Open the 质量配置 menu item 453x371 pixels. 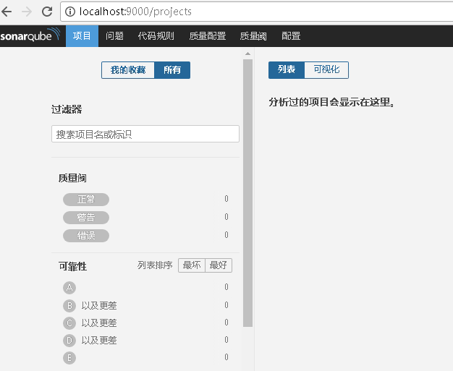(208, 36)
